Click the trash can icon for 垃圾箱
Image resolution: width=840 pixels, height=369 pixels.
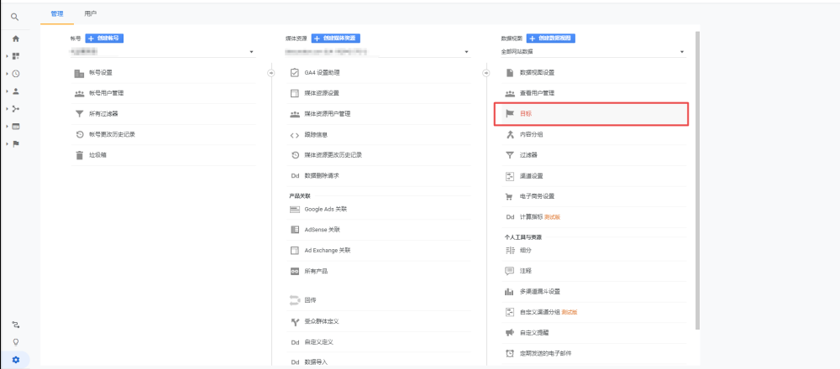80,155
